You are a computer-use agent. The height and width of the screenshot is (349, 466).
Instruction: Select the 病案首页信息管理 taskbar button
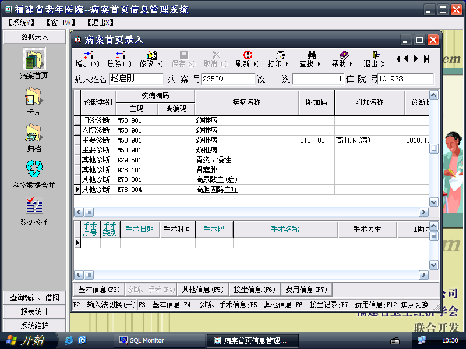[252, 340]
